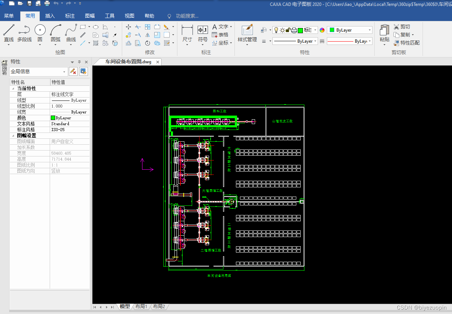
Task: Pick the parallel lines tool
Action: point(83,35)
